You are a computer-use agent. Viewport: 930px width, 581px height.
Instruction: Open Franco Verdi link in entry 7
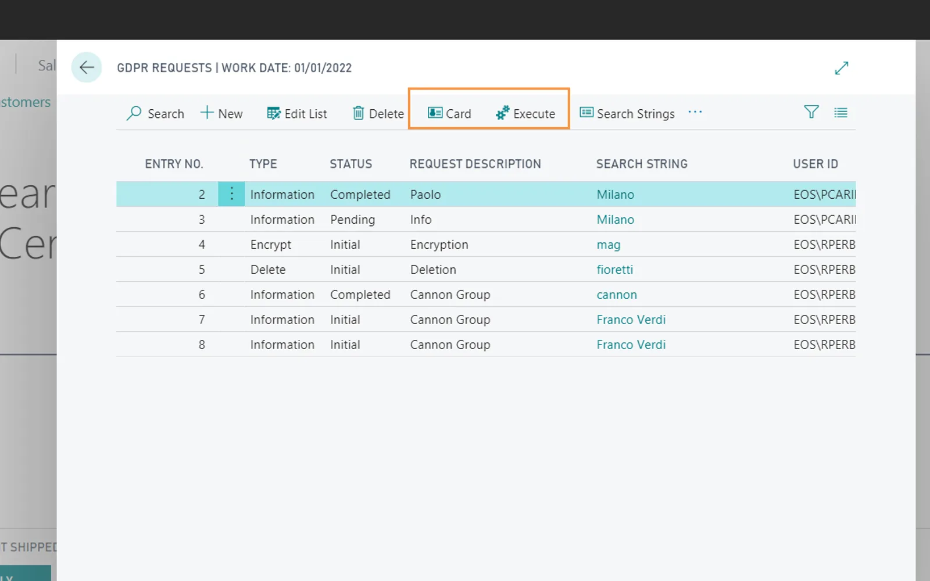tap(631, 320)
